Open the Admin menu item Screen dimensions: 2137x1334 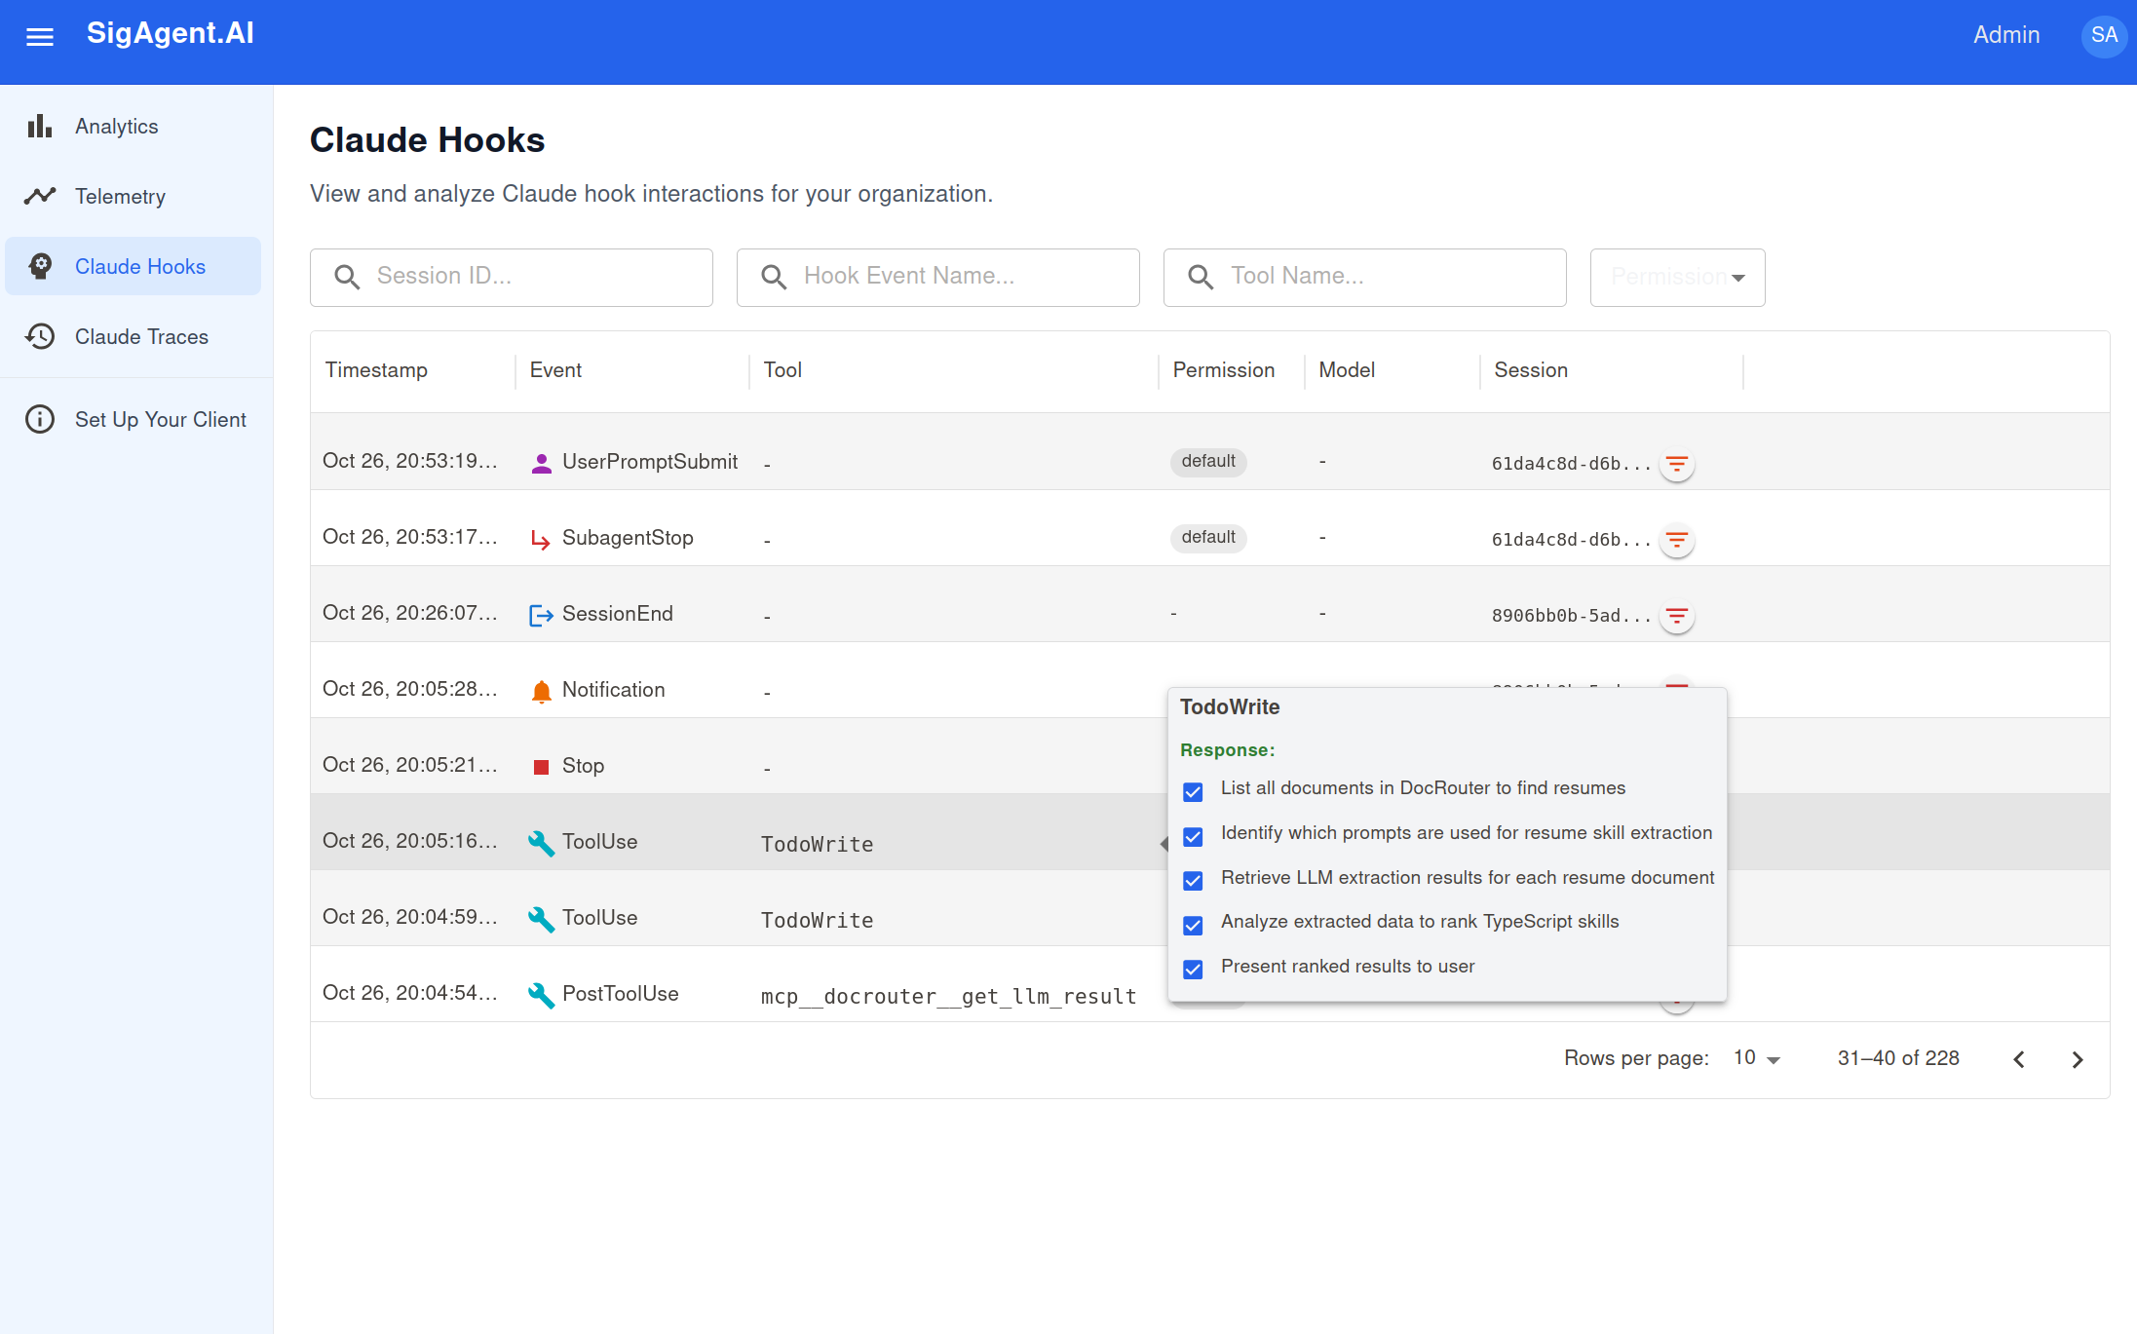pos(2006,35)
